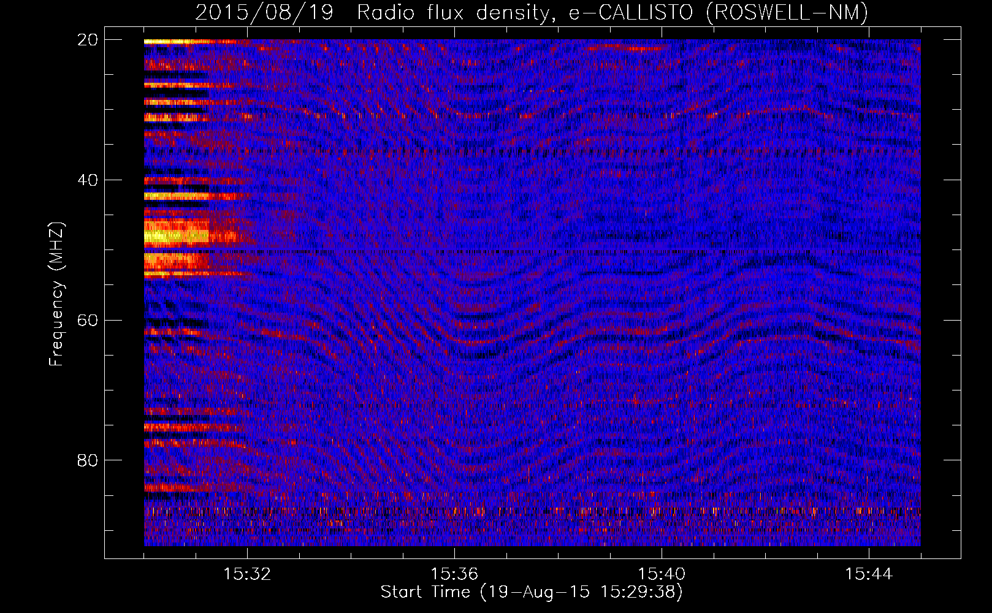Click the Start Time axis label

pos(532,592)
